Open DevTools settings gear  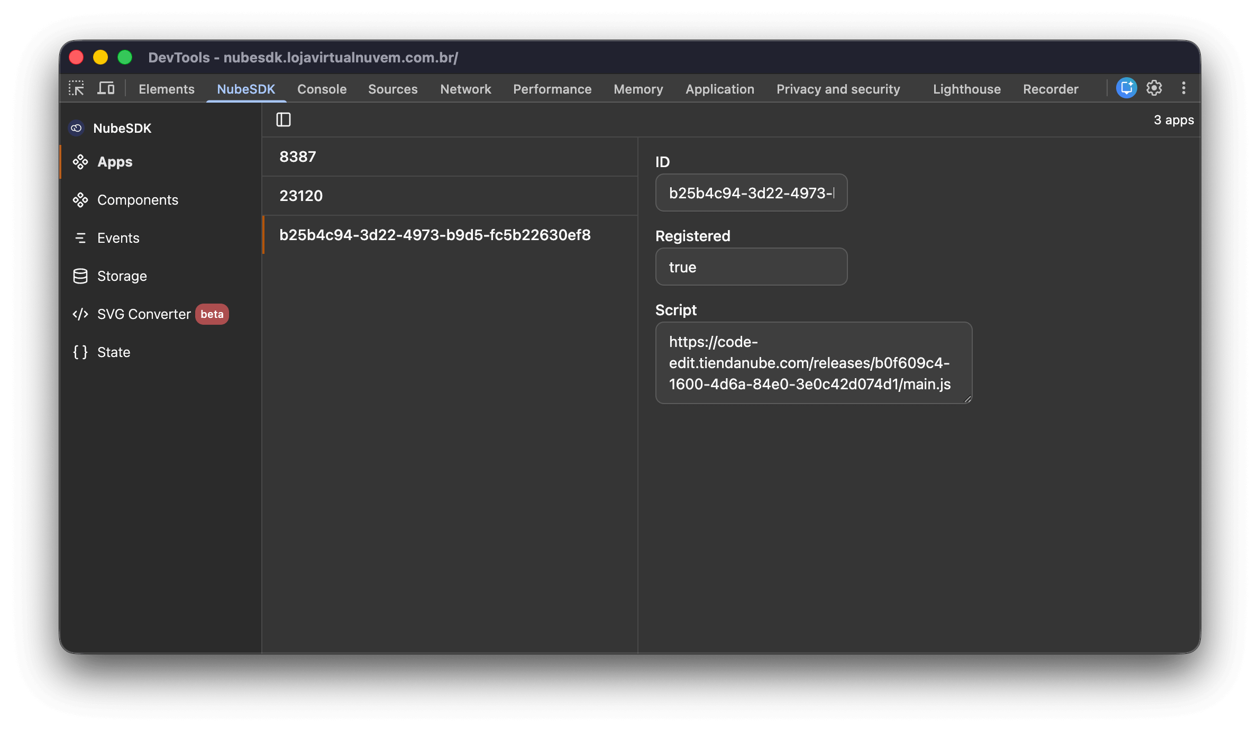[1154, 88]
